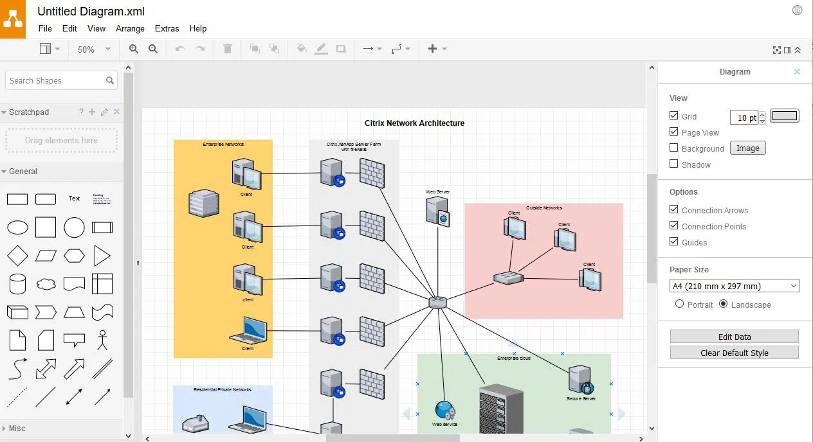Select the cloud shape in General
Screen dimensions: 813x442
tap(46, 284)
